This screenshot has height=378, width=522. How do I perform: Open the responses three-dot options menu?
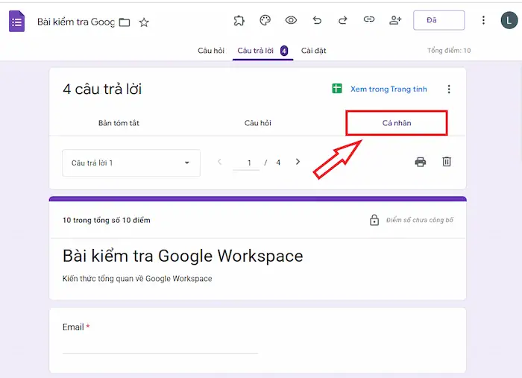coord(449,89)
